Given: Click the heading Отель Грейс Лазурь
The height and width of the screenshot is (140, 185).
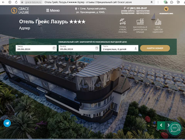Looking at the screenshot, I should click(52, 22).
